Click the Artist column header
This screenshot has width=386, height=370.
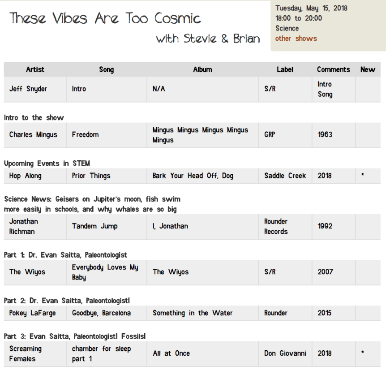[35, 69]
